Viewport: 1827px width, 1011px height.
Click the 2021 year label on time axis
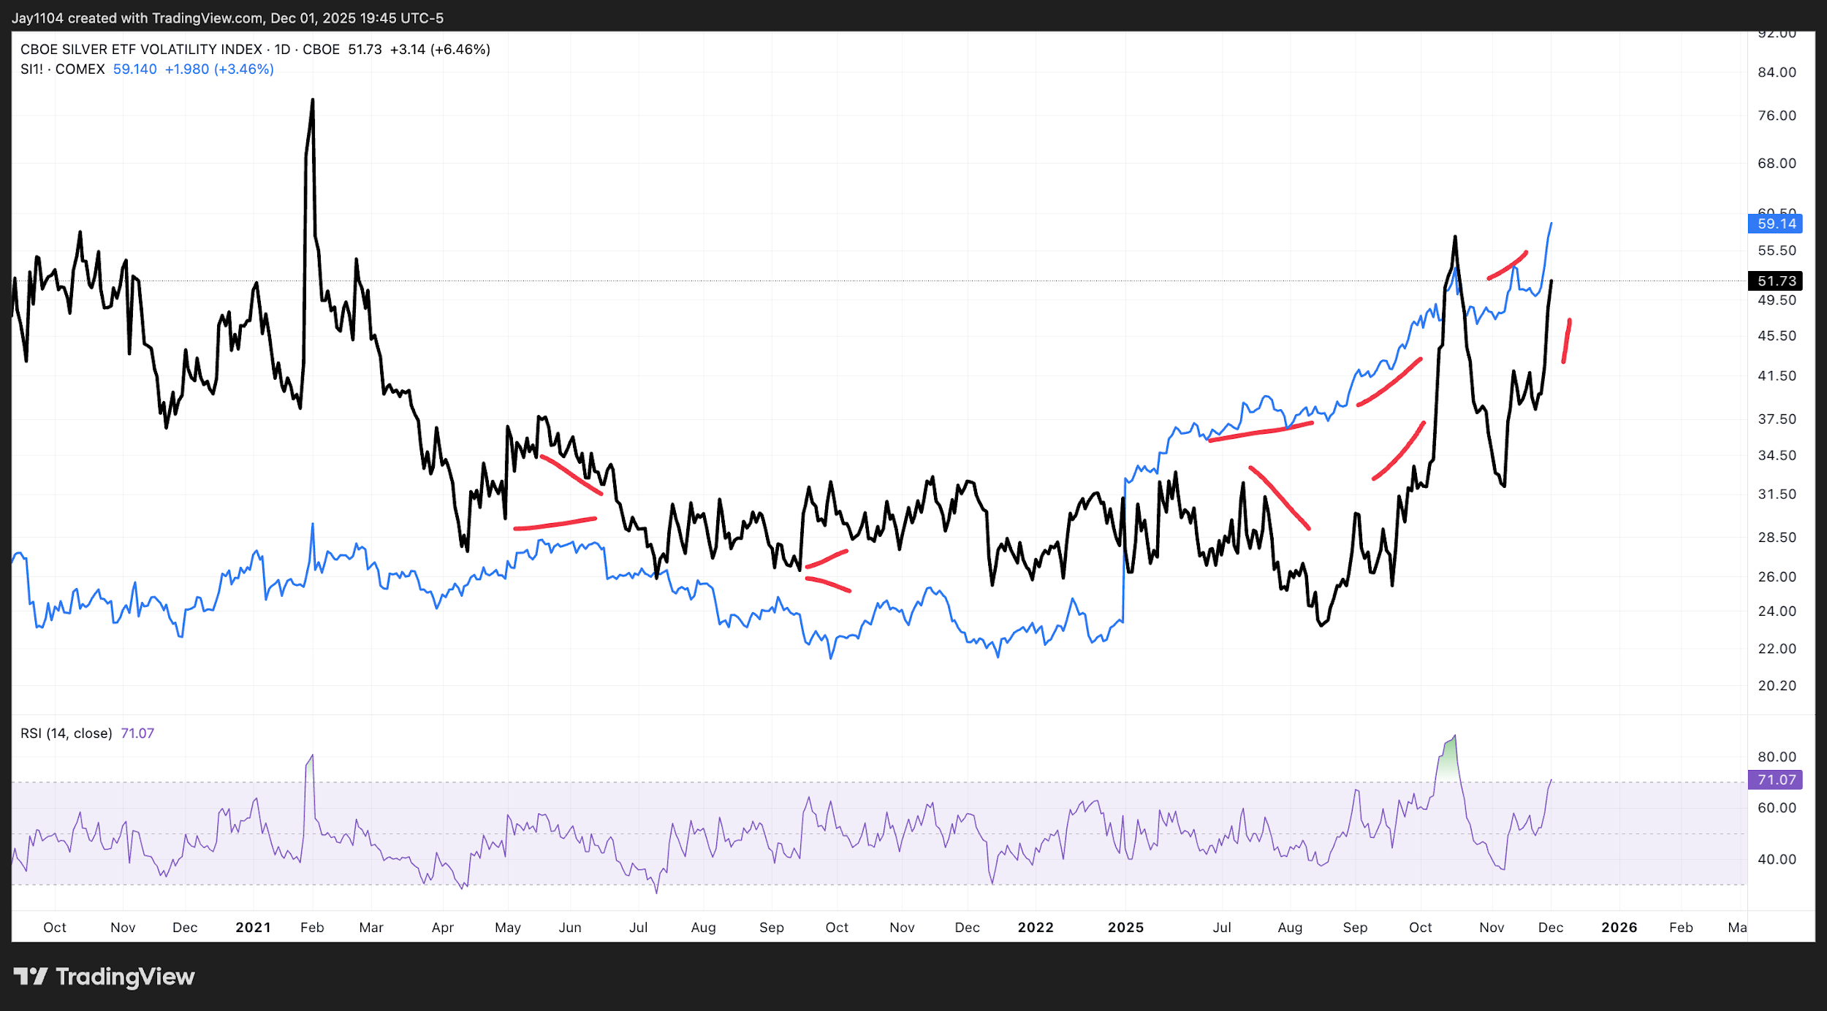point(253,927)
